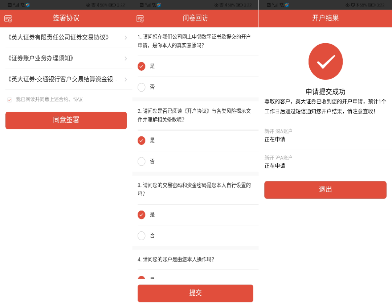This screenshot has width=392, height=308.
Task: Tap battery icon in 签署协议 status bar
Action: pyautogui.click(x=112, y=5)
